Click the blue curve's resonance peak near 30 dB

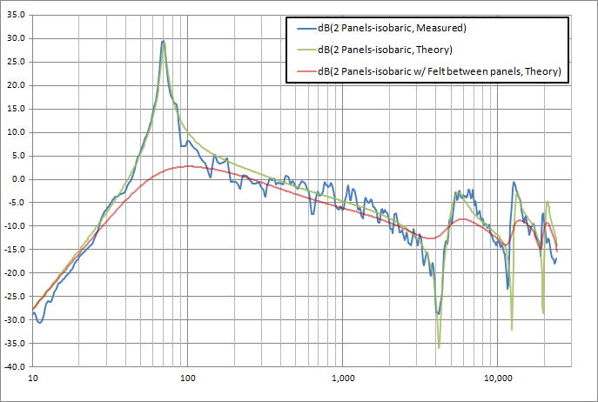[x=163, y=41]
